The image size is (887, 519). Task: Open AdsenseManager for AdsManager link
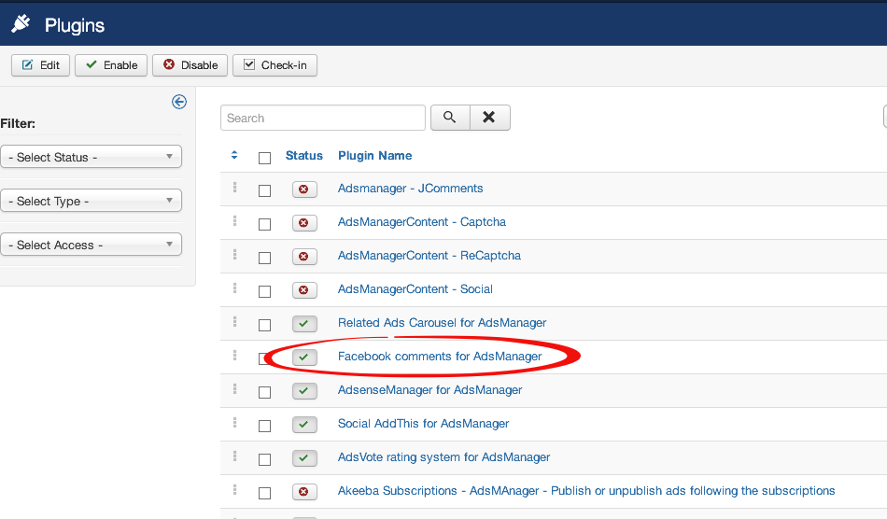[x=429, y=390]
